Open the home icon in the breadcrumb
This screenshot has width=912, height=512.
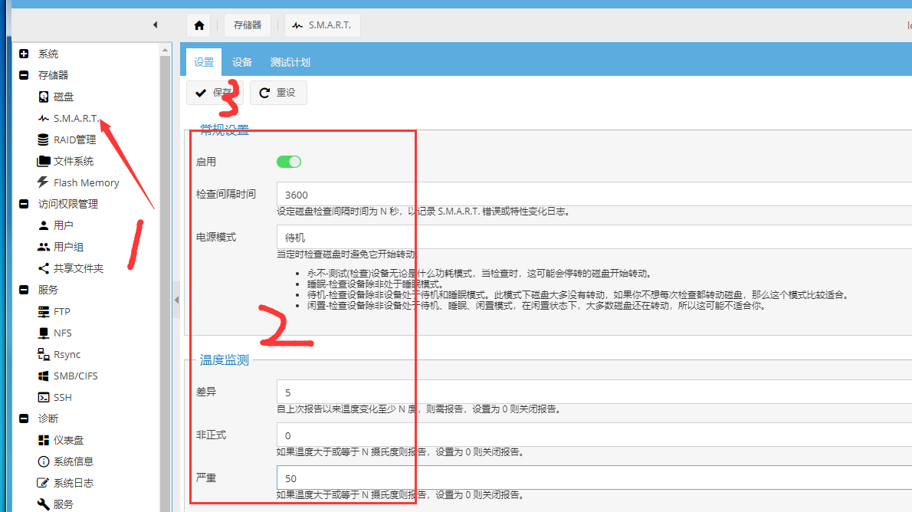coord(199,25)
